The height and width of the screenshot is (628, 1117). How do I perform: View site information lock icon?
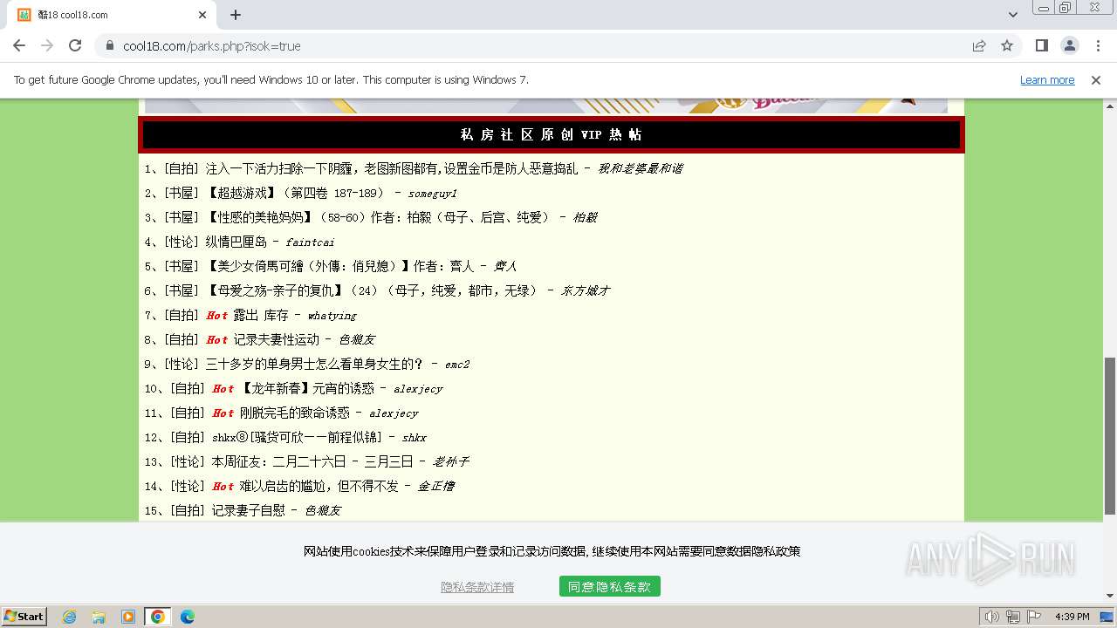(110, 45)
